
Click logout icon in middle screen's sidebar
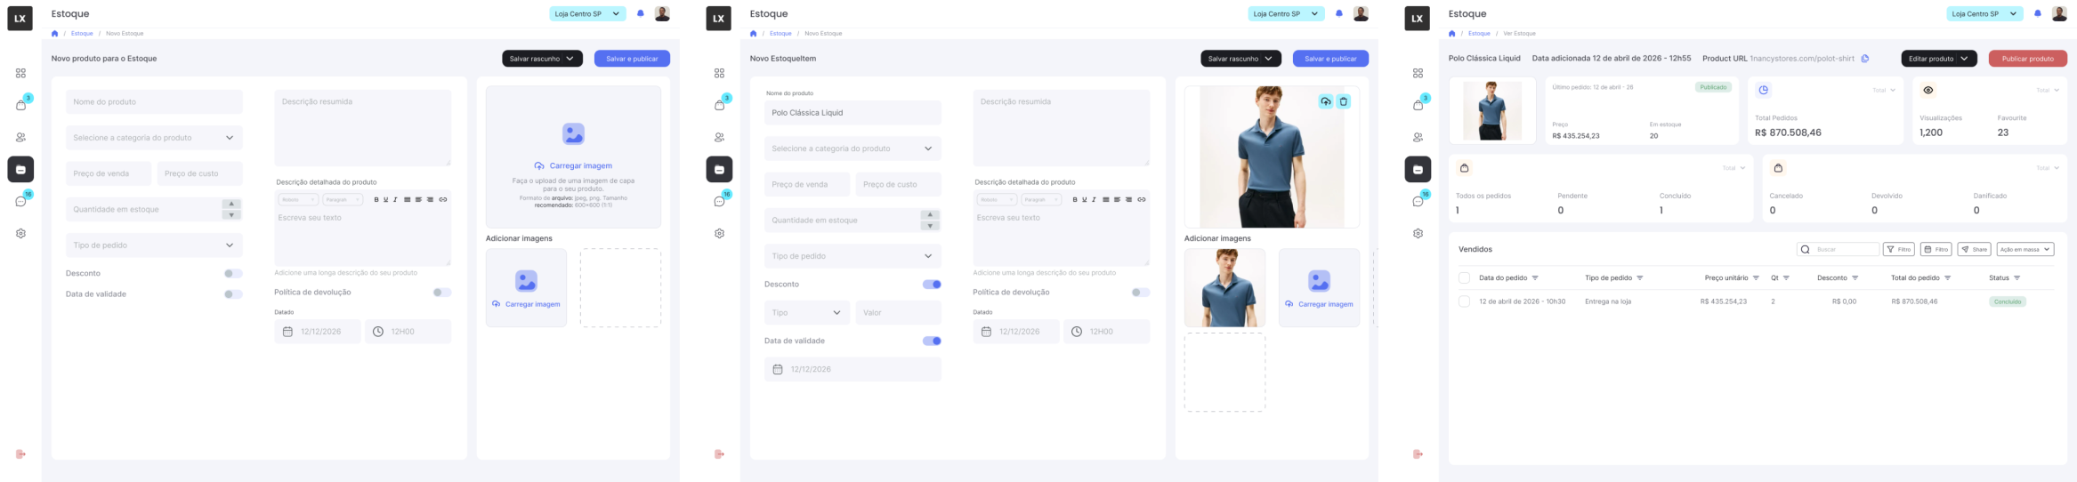719,454
